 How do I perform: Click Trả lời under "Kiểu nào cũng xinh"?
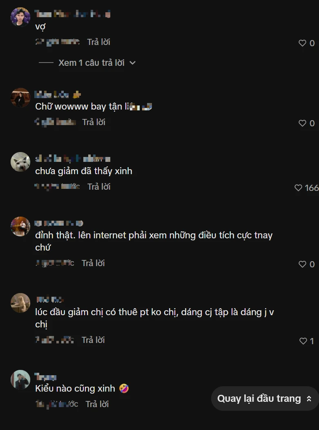coord(97,404)
